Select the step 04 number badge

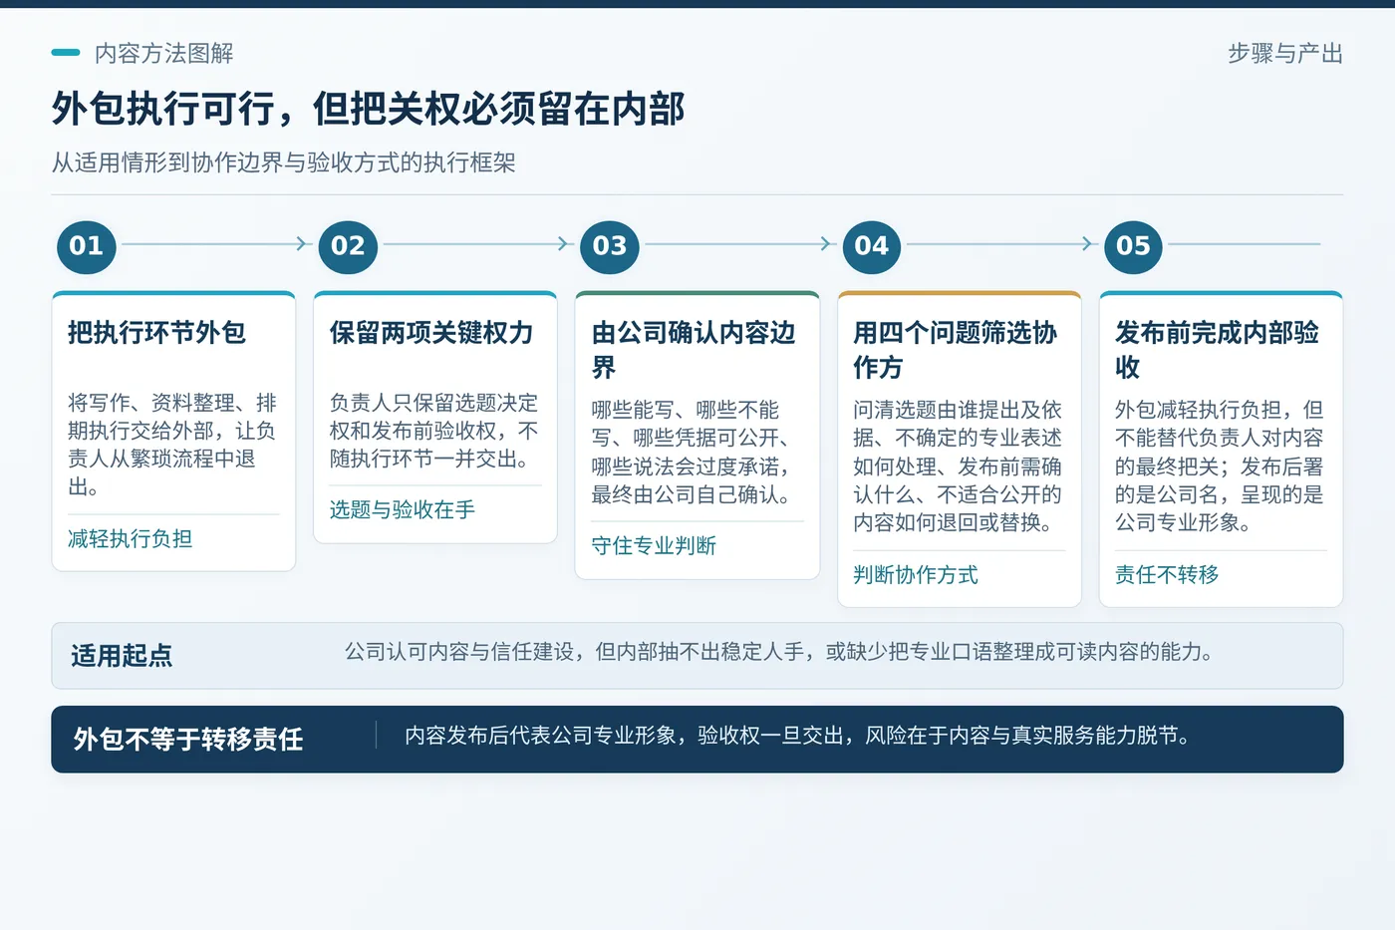[x=872, y=246]
